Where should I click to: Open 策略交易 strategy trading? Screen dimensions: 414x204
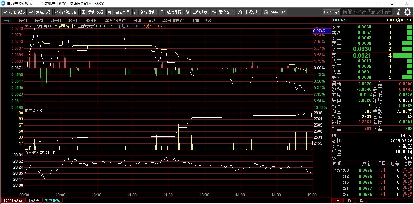click(x=40, y=12)
